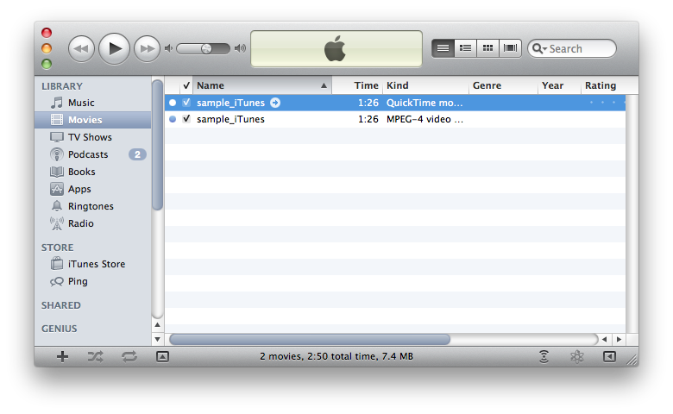Toggle repeat in the bottom bar
This screenshot has width=673, height=414.
point(129,356)
